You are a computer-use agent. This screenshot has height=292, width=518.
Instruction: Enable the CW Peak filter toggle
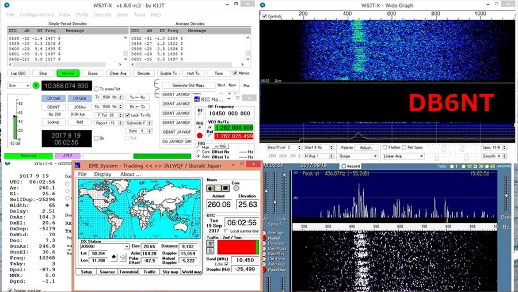(265, 259)
